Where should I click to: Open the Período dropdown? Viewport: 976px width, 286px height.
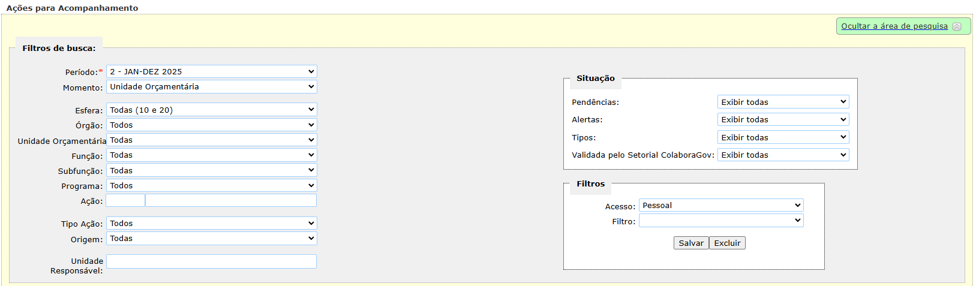coord(211,71)
